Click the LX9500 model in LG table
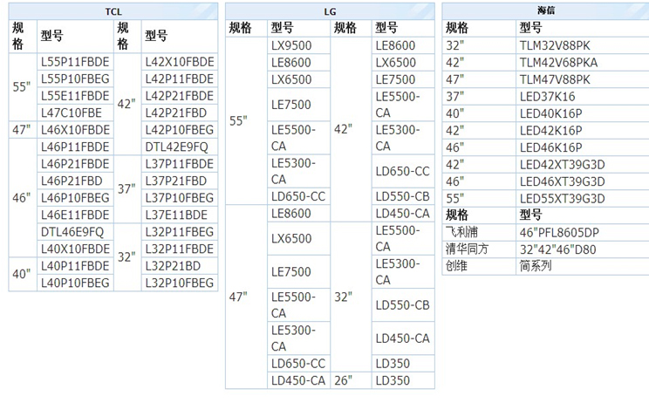 pos(291,45)
